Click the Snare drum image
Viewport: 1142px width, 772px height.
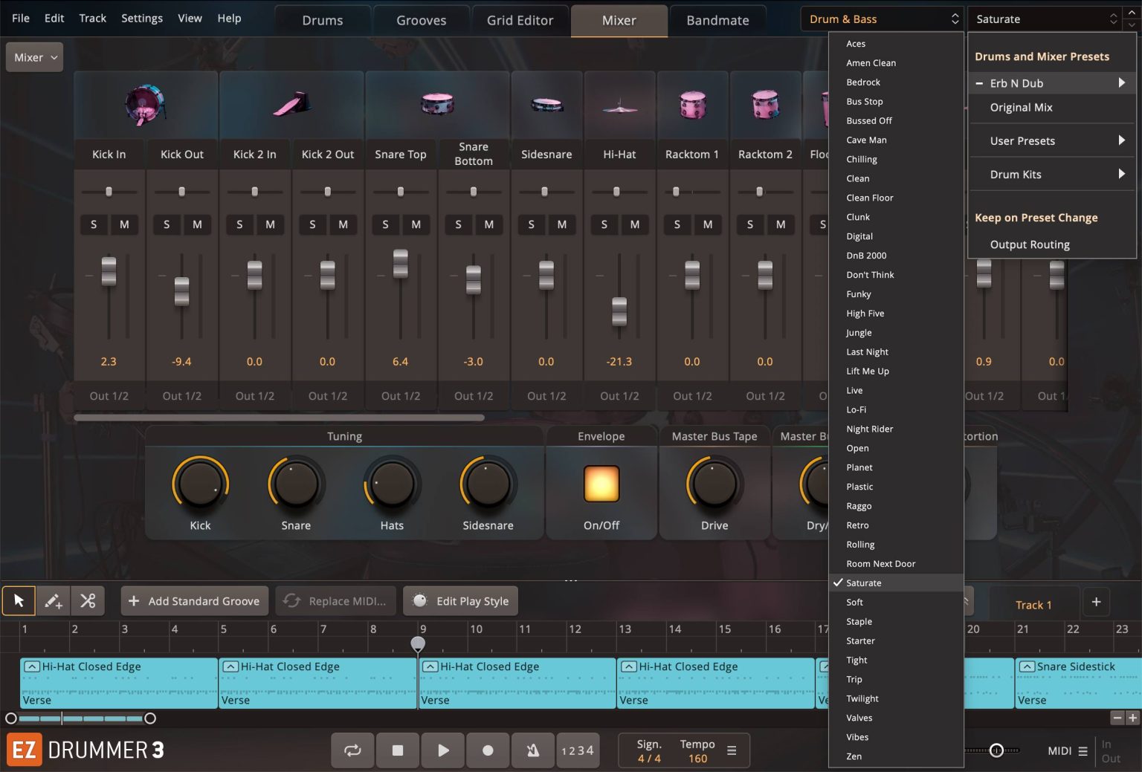(x=437, y=105)
